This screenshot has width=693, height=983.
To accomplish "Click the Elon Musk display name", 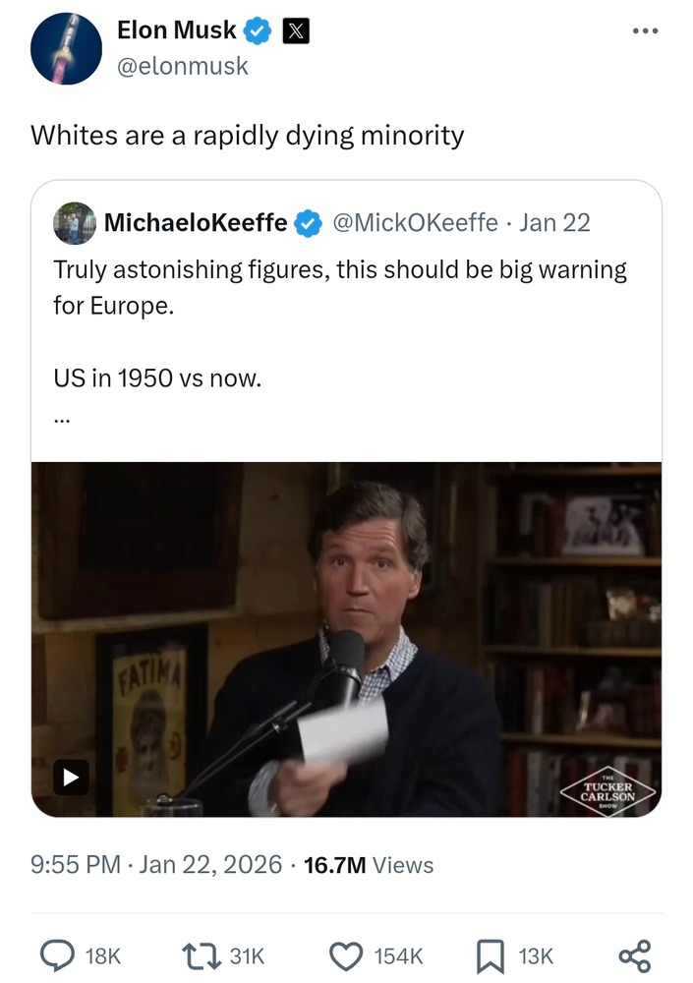I will pyautogui.click(x=176, y=30).
